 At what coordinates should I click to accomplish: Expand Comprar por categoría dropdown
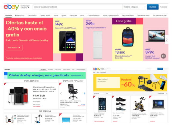click(25, 7)
